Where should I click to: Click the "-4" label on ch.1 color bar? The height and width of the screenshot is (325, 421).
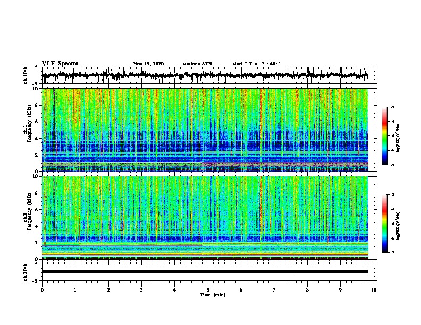392,122
